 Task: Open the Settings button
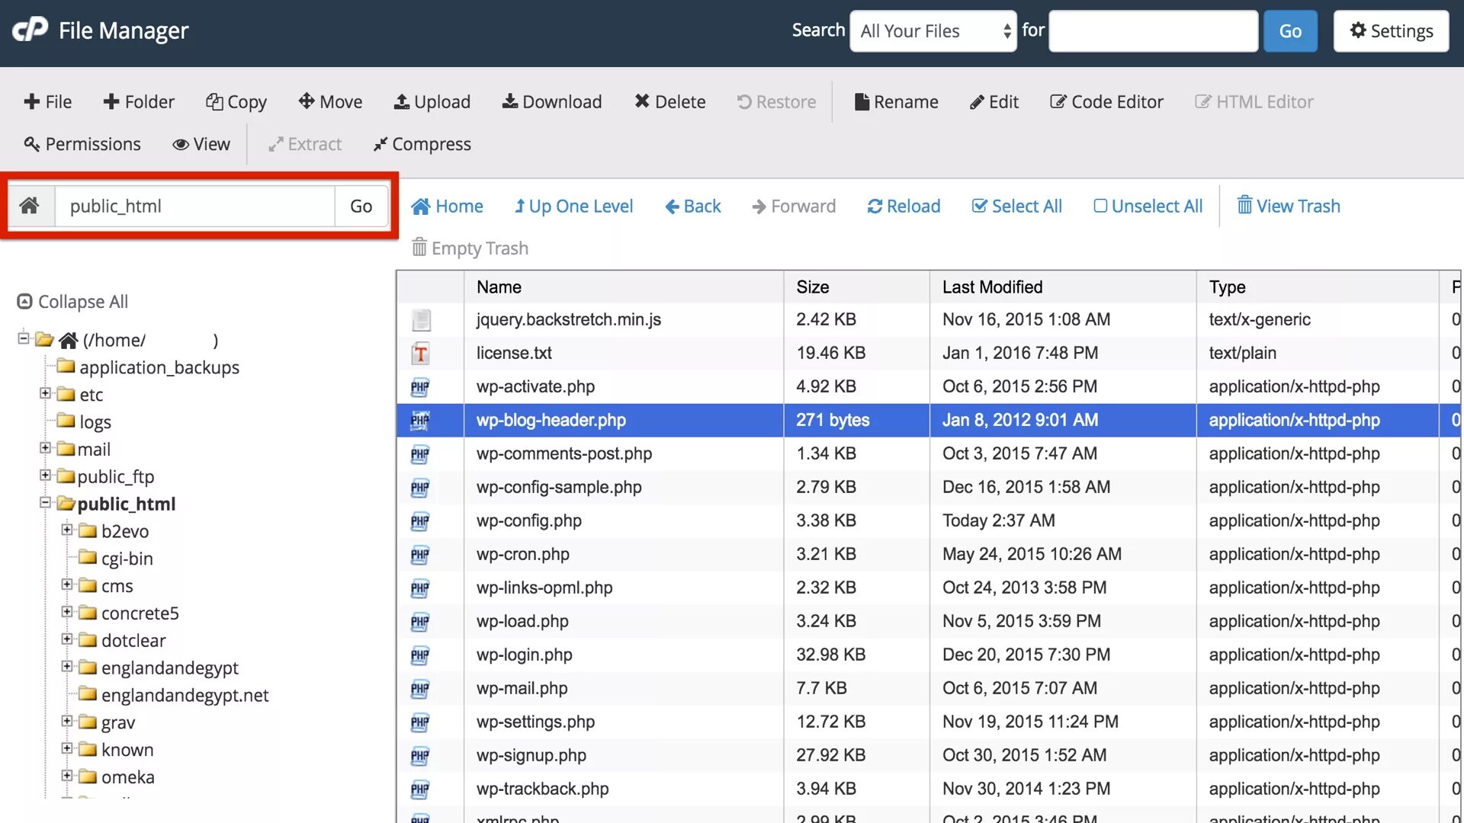[x=1391, y=31]
